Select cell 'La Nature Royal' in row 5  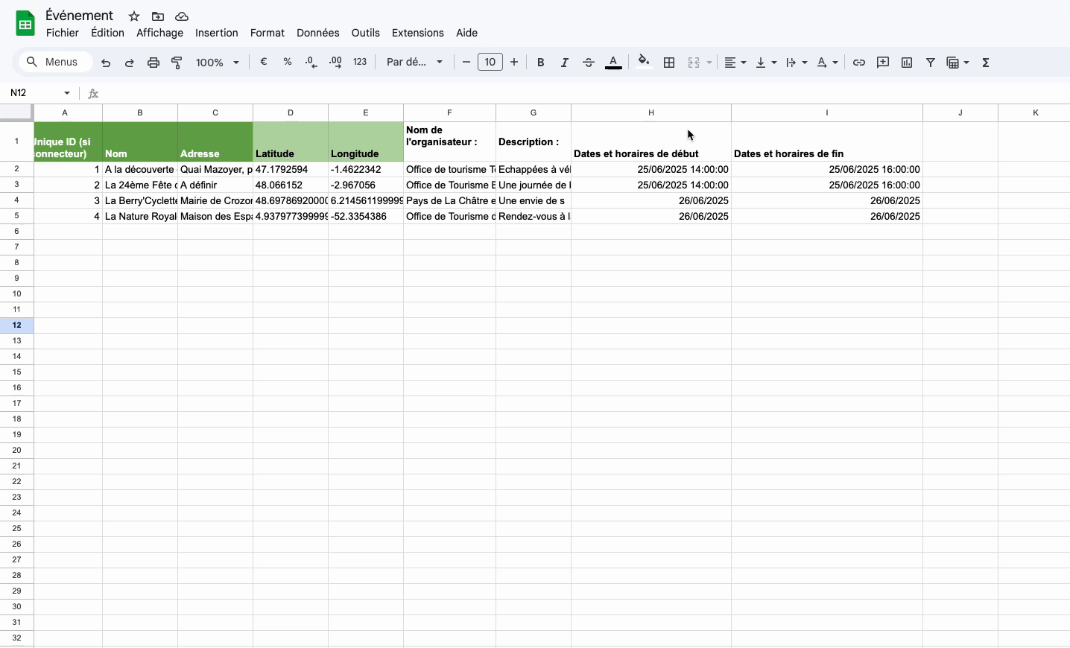click(x=140, y=216)
